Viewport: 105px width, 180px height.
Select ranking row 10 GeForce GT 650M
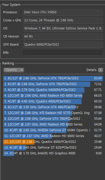click(x=53, y=130)
